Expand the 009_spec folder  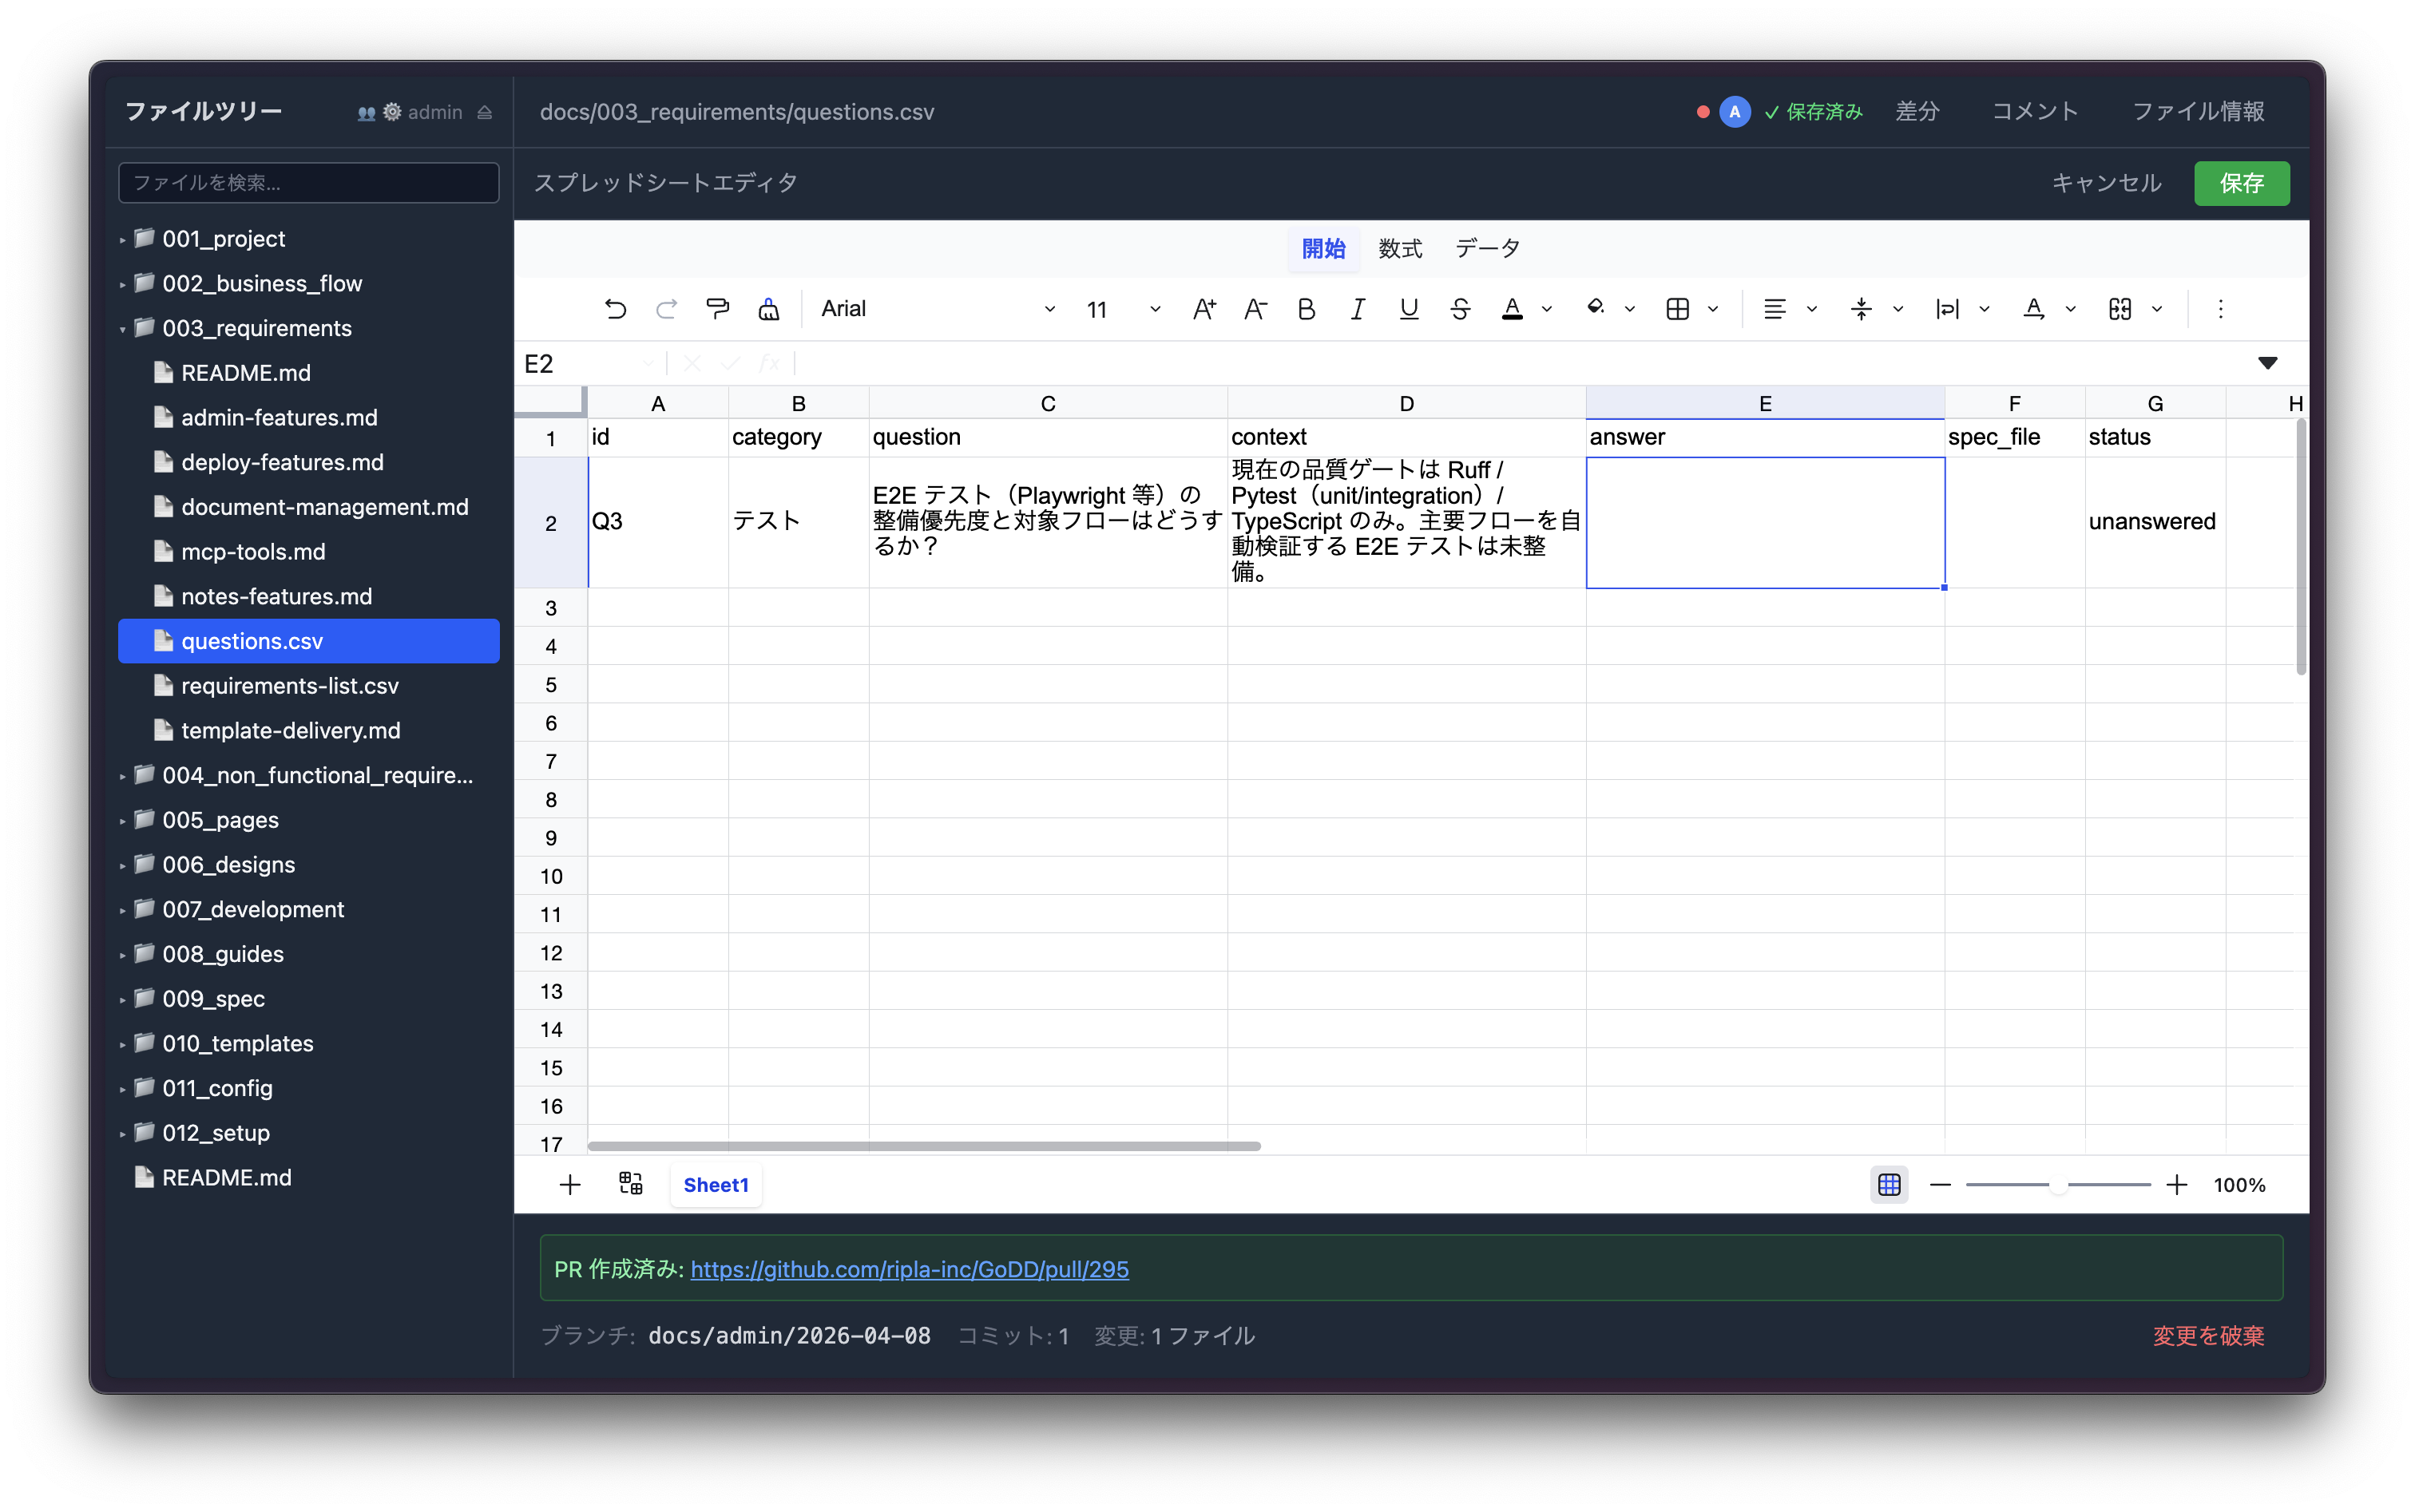tap(213, 998)
